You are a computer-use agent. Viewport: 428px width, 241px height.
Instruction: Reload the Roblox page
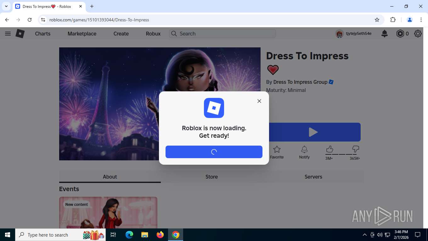[30, 20]
